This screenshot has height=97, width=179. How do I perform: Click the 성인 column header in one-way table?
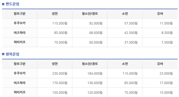tap(55, 14)
